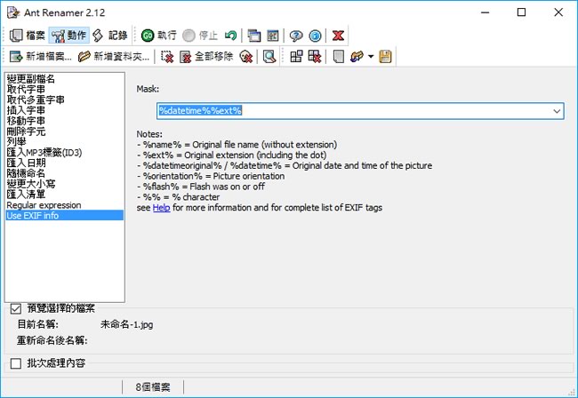The width and height of the screenshot is (578, 398).
Task: Click the blue info about icon
Action: point(313,36)
